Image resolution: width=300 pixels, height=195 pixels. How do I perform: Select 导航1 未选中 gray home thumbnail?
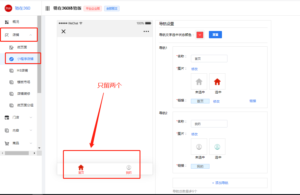[199, 81]
